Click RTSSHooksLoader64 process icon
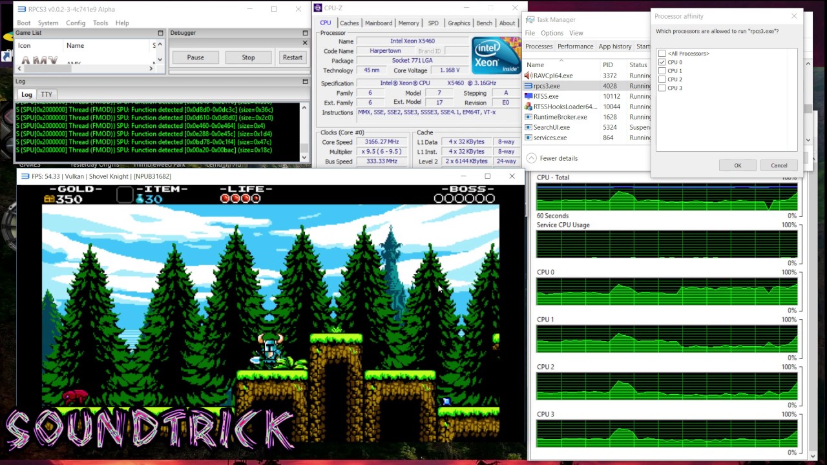 click(x=529, y=107)
